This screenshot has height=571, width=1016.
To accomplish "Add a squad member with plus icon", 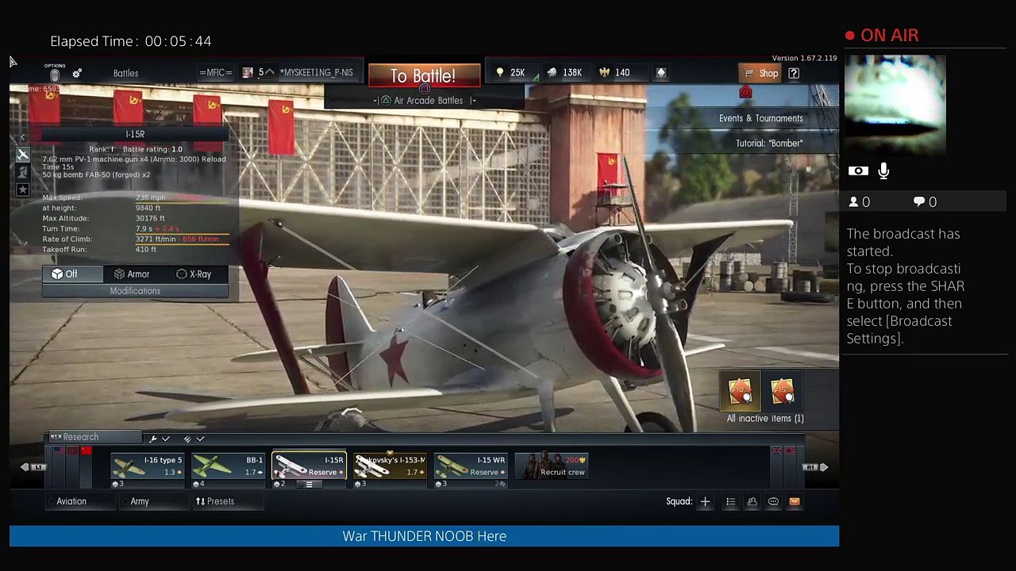I will (x=705, y=501).
